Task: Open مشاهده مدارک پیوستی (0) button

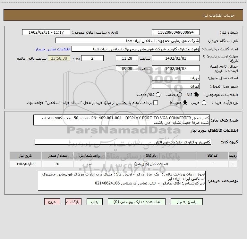Action: point(137,202)
